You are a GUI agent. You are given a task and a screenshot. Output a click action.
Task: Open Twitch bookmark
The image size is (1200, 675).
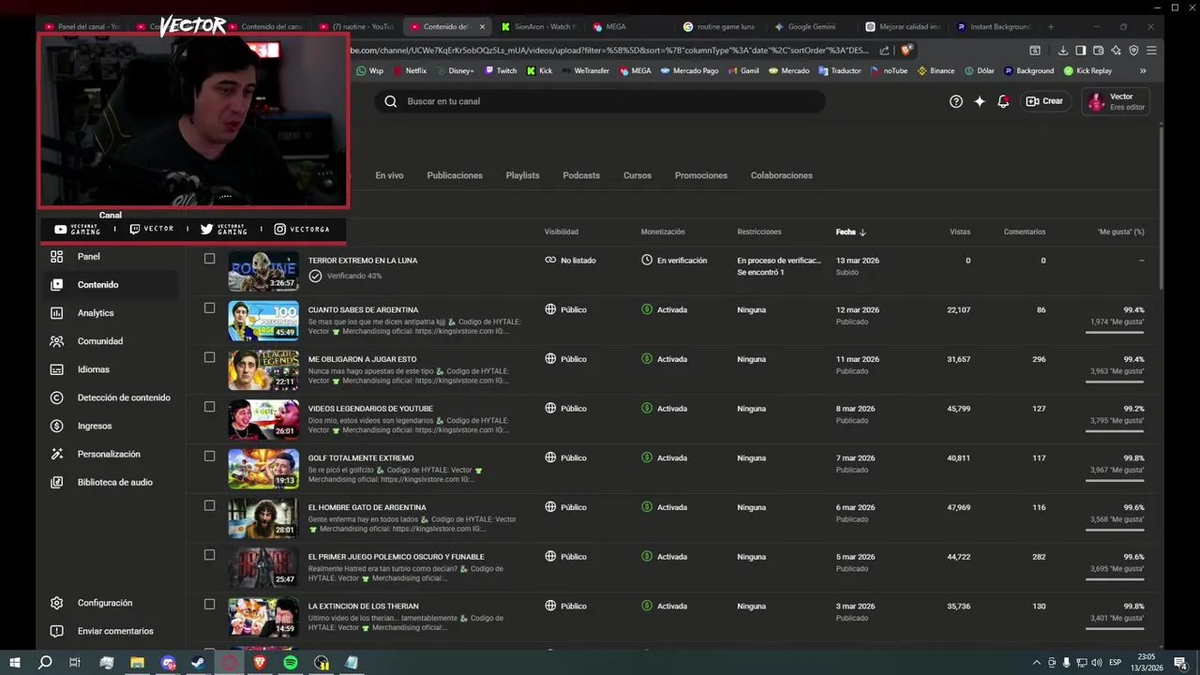501,70
